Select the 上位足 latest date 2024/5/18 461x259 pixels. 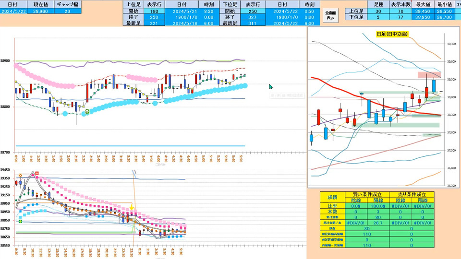click(x=184, y=23)
